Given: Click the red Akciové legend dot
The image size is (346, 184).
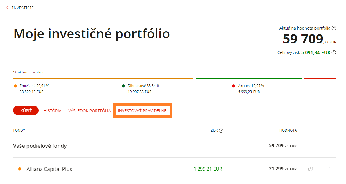Looking at the screenshot, I should 234,86.
